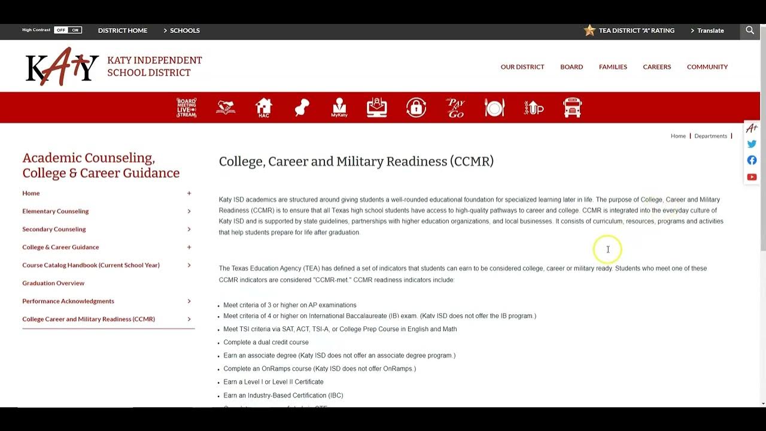
Task: Click the A+ icon in side social bar
Action: tap(752, 128)
